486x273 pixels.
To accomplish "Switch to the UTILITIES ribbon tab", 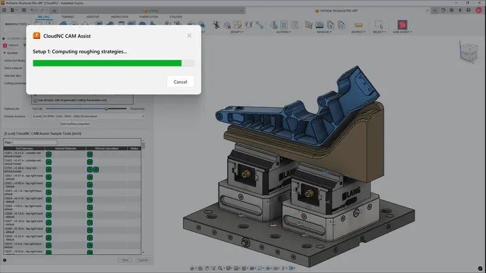I will [x=176, y=17].
